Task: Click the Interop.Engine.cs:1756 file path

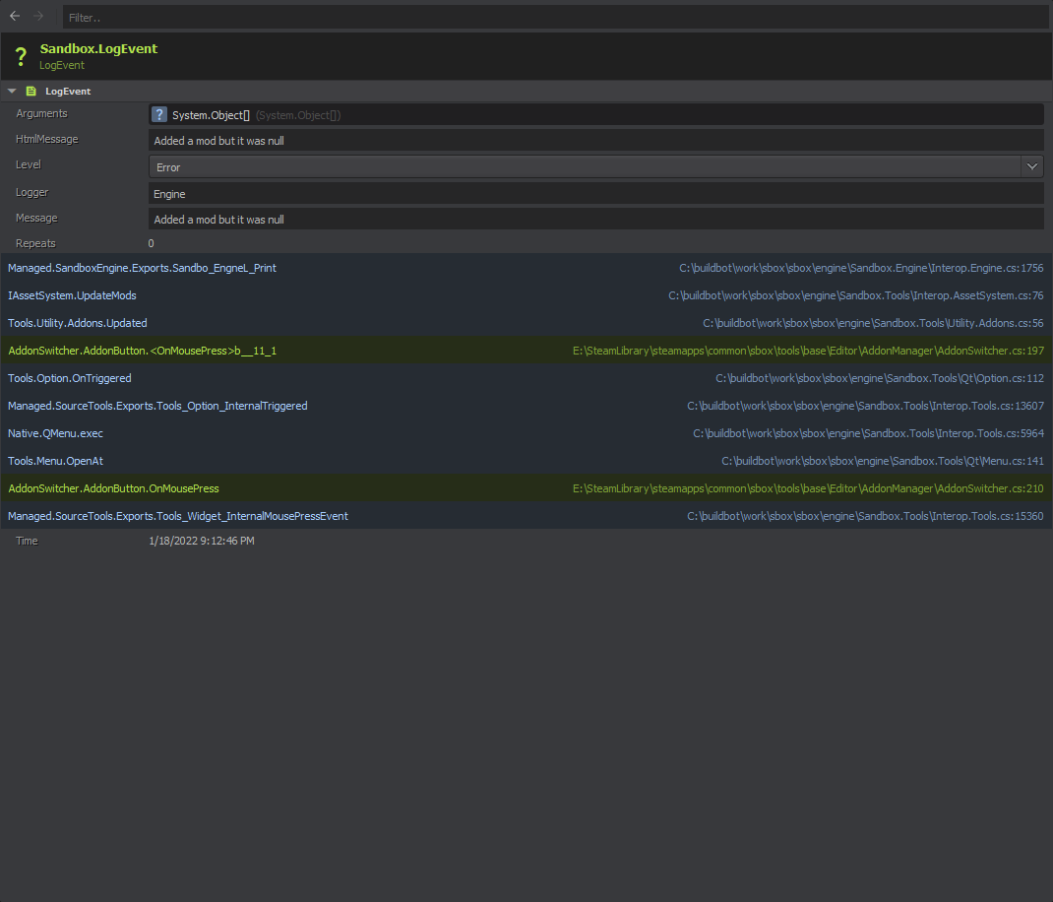Action: click(861, 268)
